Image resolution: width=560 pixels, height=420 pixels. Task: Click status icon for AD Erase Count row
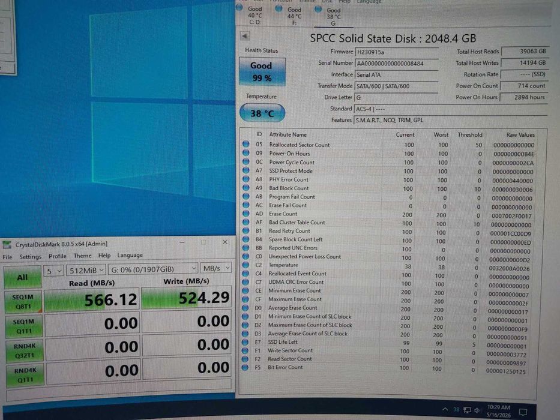tap(246, 213)
